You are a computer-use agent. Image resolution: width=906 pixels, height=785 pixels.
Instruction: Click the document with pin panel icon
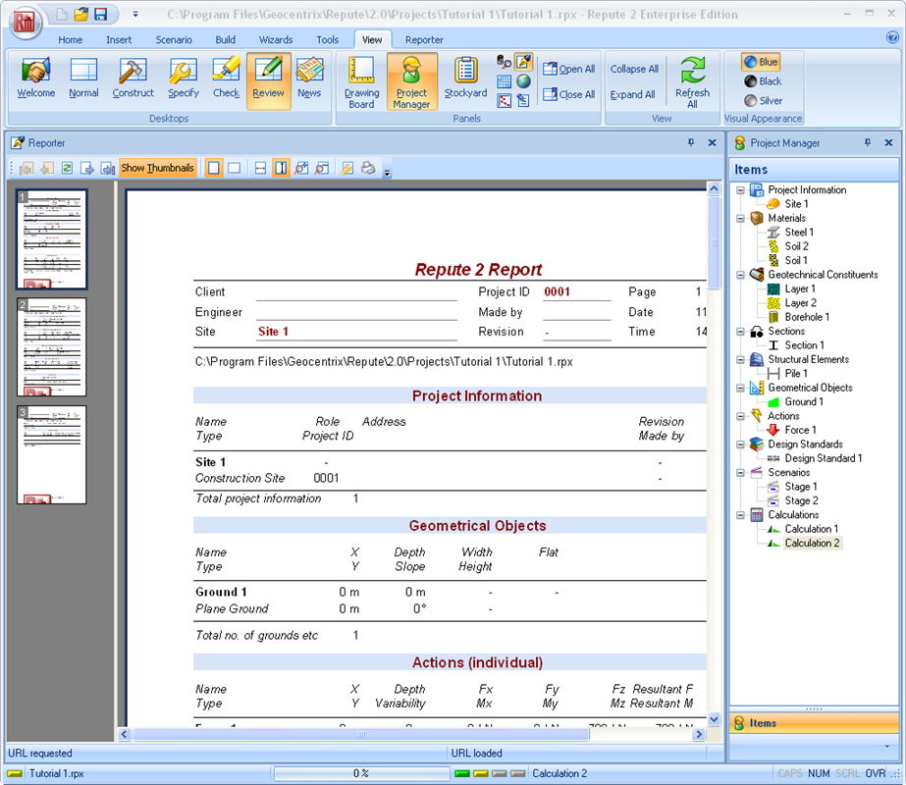(523, 101)
